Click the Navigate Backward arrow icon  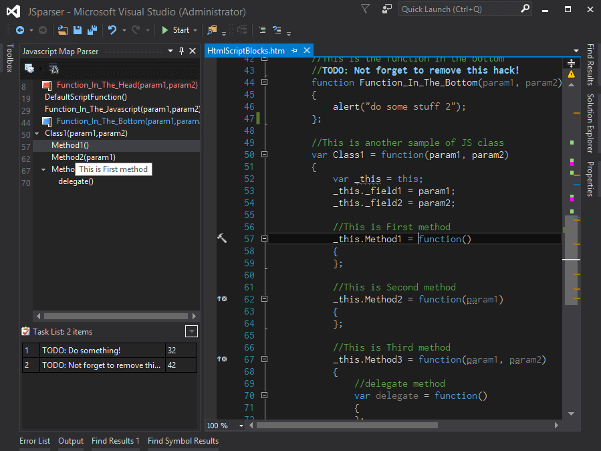click(20, 30)
